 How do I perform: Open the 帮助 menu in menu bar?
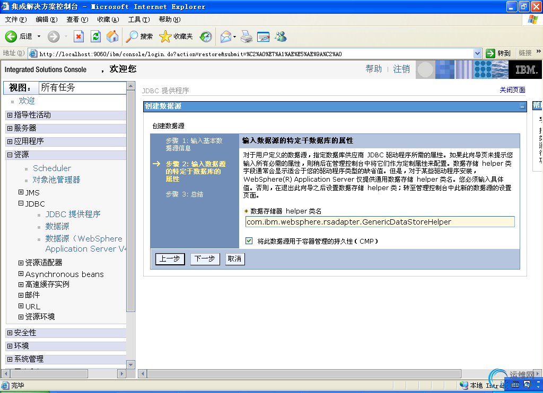(170, 20)
